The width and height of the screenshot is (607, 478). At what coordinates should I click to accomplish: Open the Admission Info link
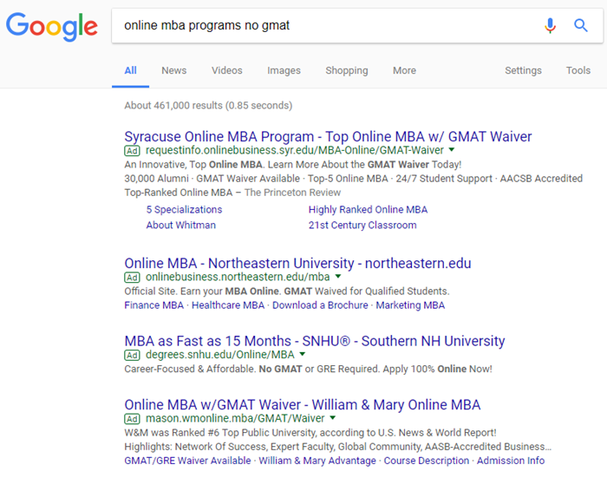pyautogui.click(x=511, y=461)
